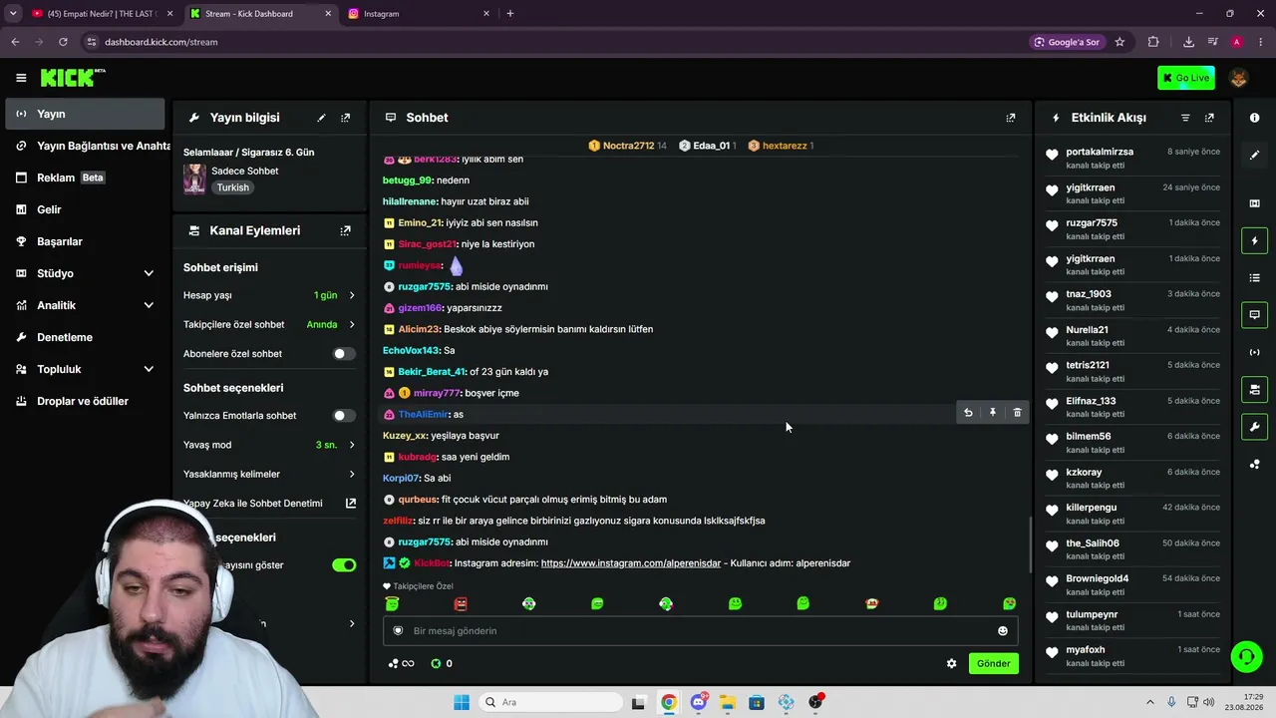Viewport: 1276px width, 718px height.
Task: Toggle the lightning activity panel icon
Action: [1255, 240]
